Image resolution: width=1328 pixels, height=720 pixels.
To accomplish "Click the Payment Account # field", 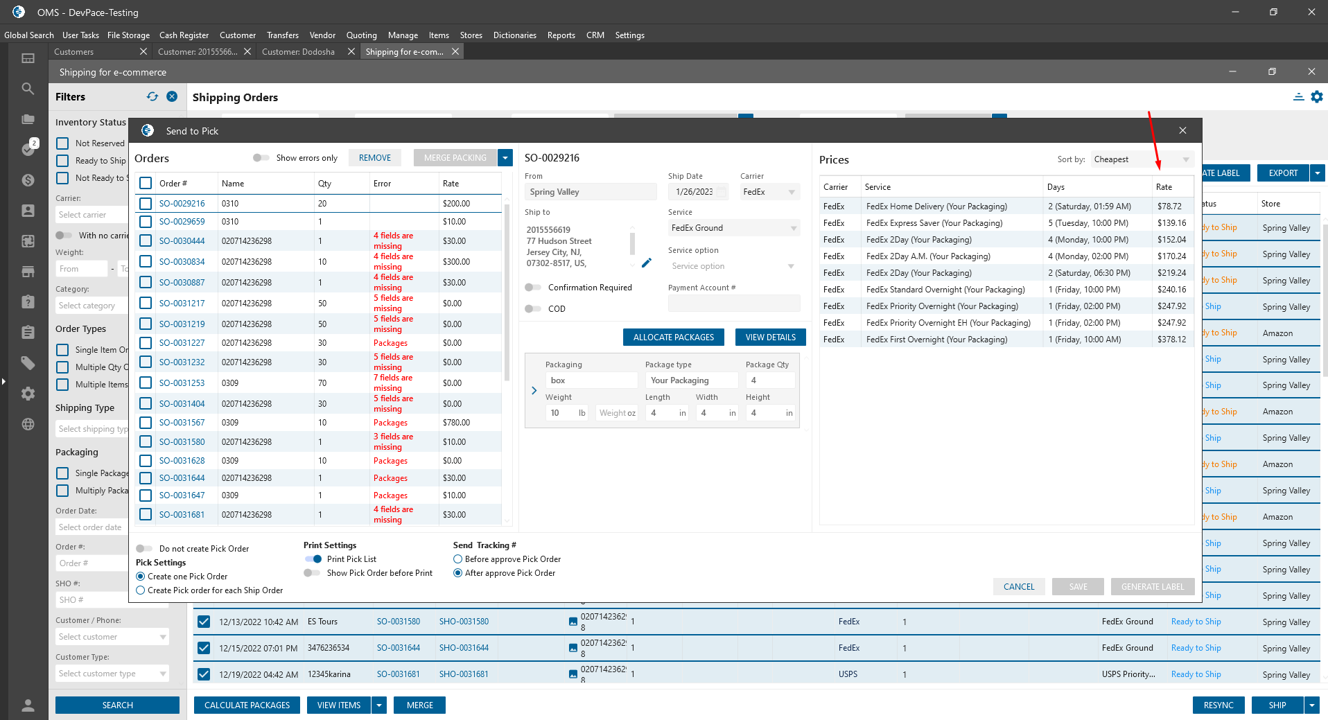I will 733,304.
